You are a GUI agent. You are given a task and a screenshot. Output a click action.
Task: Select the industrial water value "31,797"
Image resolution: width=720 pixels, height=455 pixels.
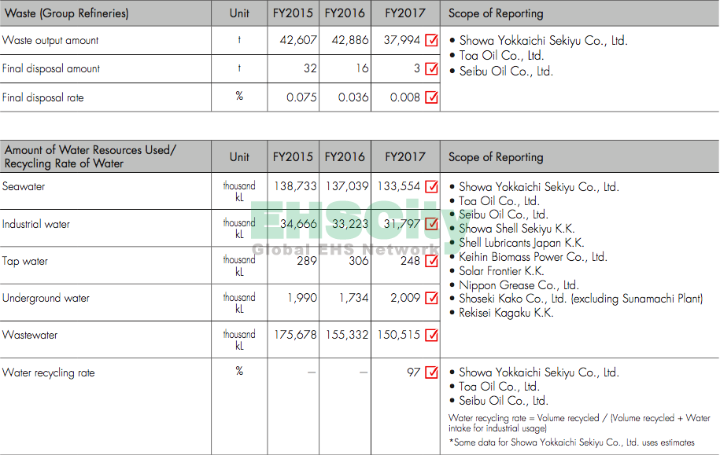(402, 224)
